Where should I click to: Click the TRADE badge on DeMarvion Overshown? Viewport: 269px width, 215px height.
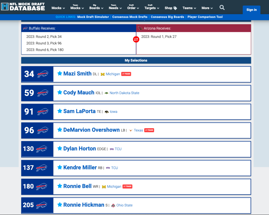pos(149,130)
